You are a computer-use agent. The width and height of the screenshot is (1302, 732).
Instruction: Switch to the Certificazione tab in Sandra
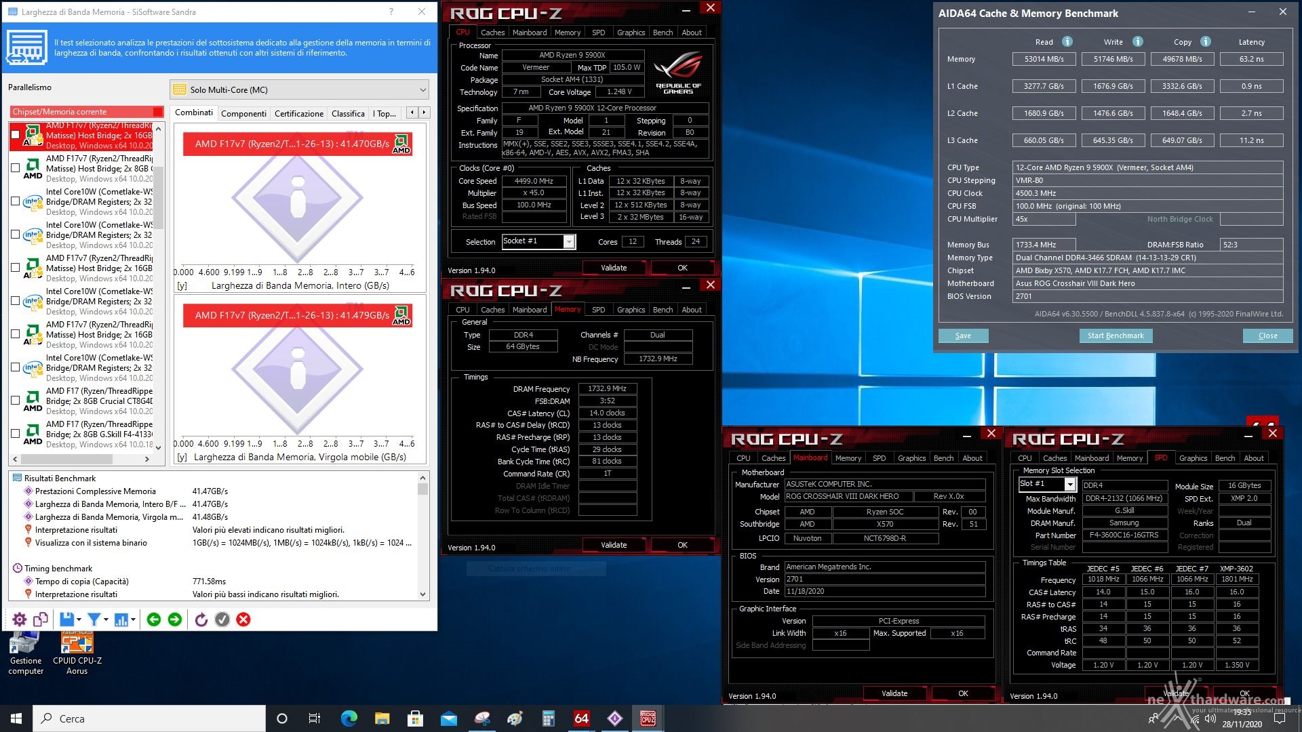pos(299,113)
